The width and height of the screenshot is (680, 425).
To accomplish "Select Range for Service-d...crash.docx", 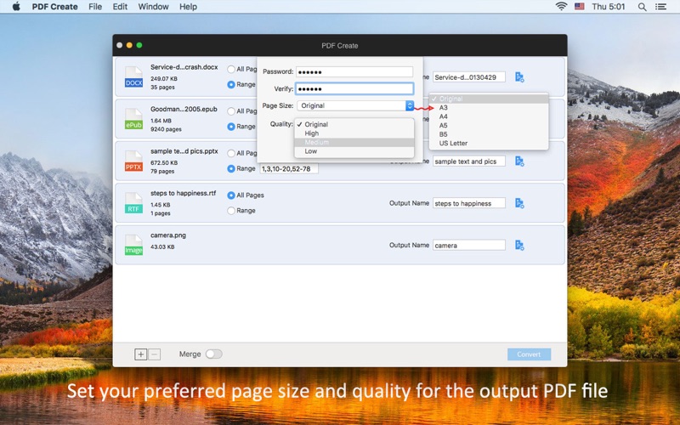I will [231, 84].
